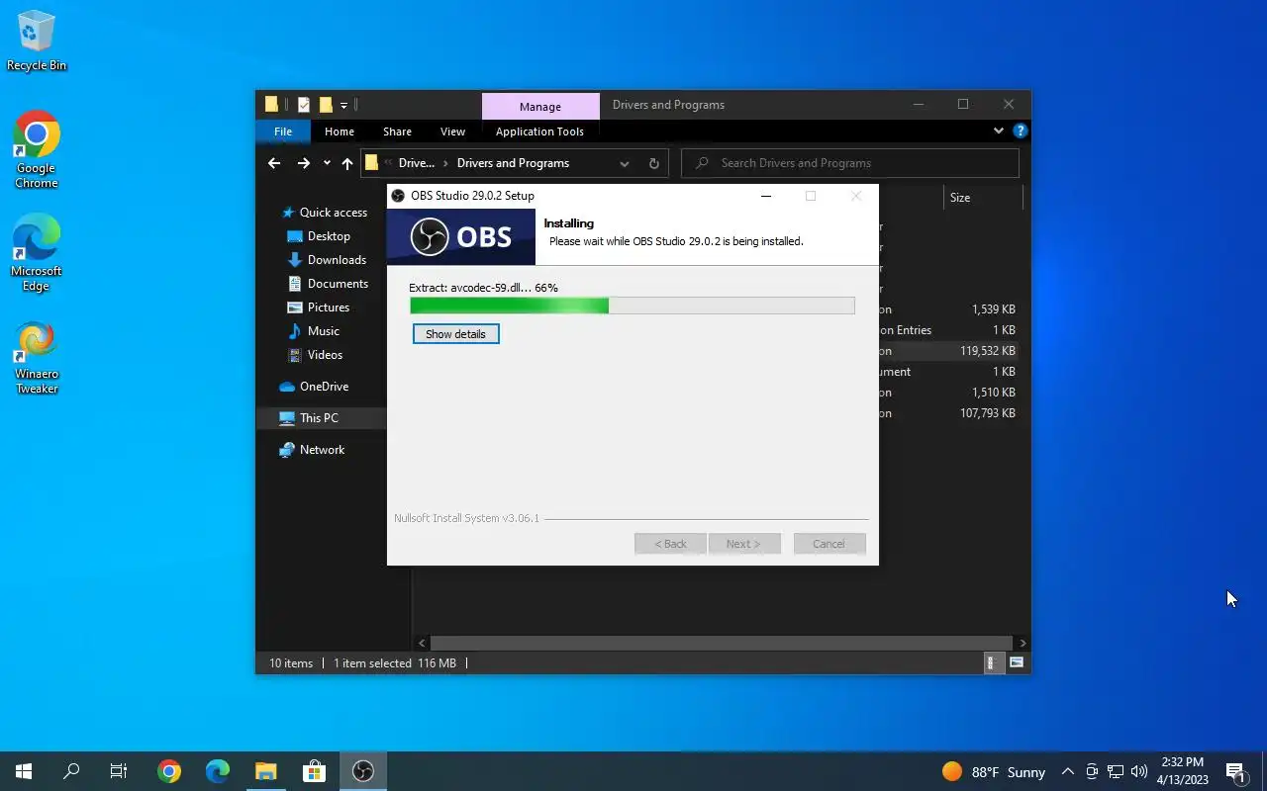This screenshot has height=791, width=1267.
Task: Expand the address bar history dropdown
Action: pyautogui.click(x=624, y=163)
